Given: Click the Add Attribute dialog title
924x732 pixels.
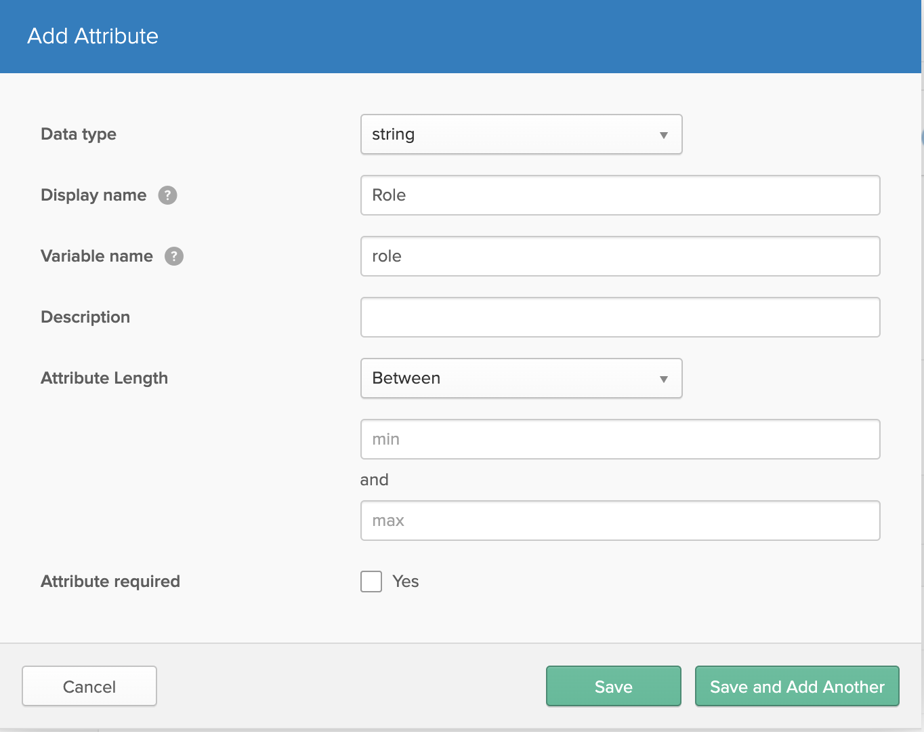Looking at the screenshot, I should 93,36.
